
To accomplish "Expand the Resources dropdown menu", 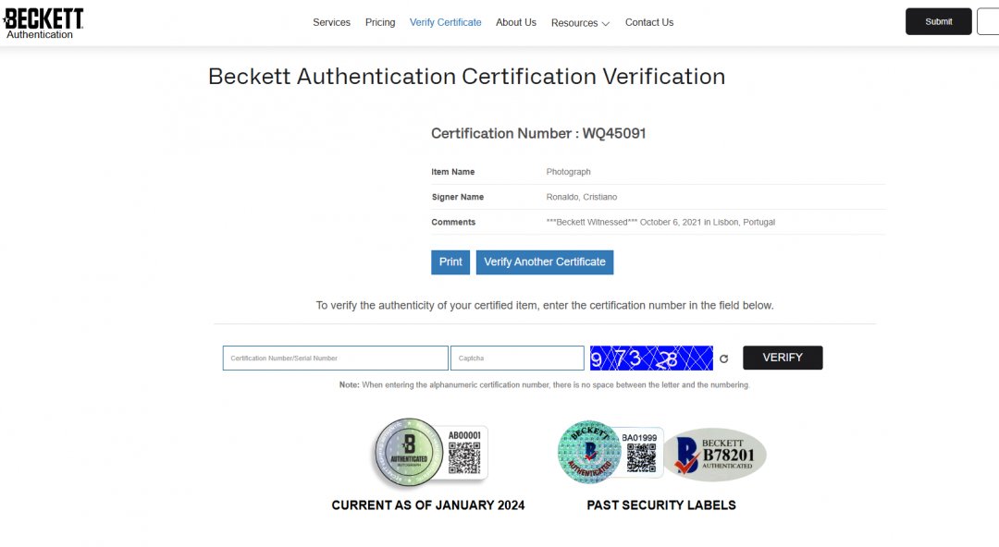I will (x=580, y=23).
